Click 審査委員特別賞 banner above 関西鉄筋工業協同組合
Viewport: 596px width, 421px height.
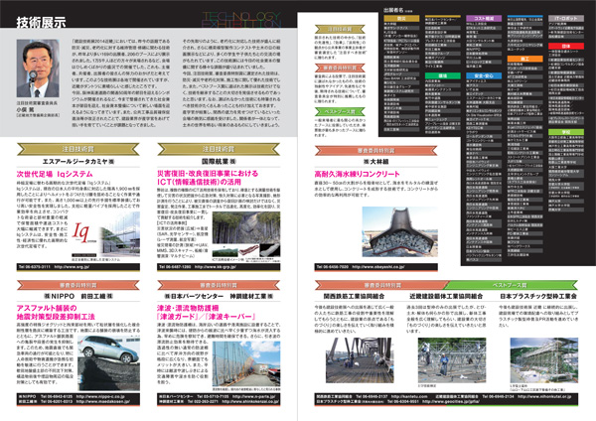(x=381, y=285)
